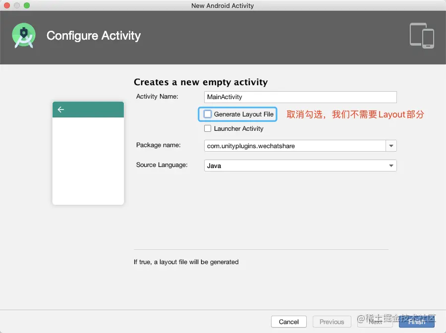Click the back arrow in the activity preview
446x333 pixels.
click(x=61, y=110)
